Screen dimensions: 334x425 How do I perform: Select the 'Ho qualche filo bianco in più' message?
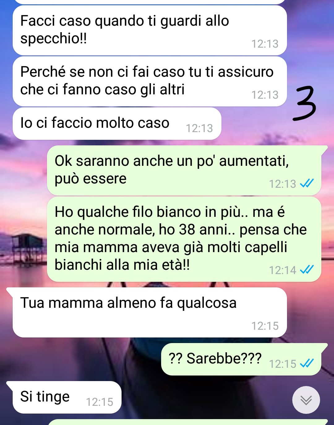click(184, 239)
